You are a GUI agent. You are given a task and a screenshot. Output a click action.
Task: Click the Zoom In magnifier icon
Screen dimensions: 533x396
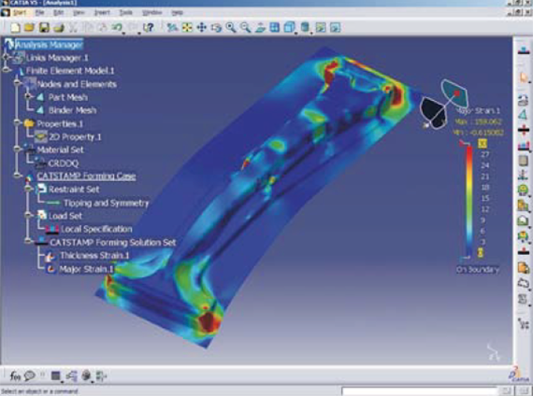pyautogui.click(x=231, y=27)
